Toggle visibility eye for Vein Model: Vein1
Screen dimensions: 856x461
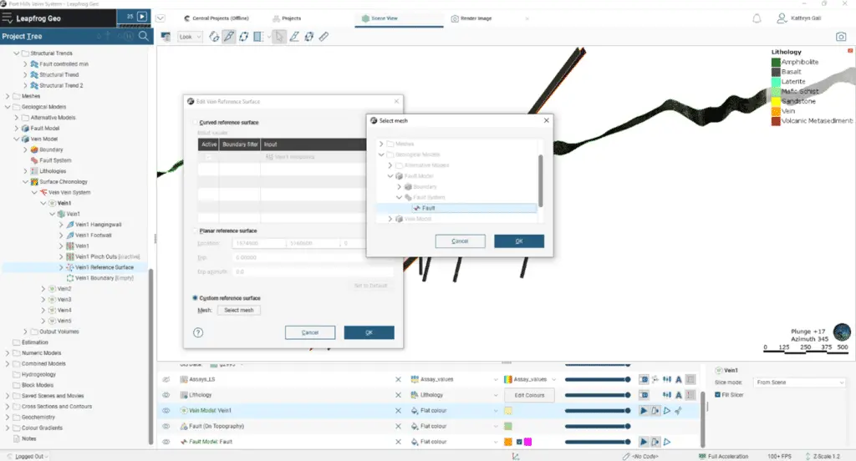[x=166, y=410]
